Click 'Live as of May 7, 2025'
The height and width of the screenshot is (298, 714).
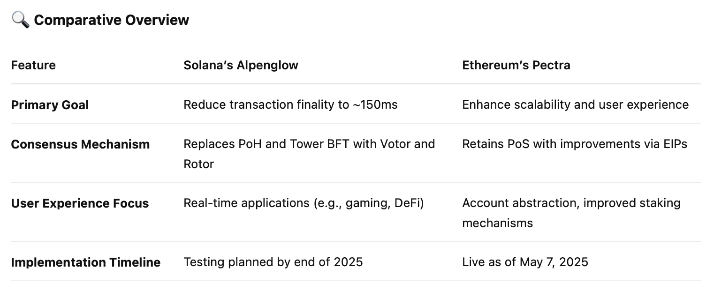coord(525,262)
